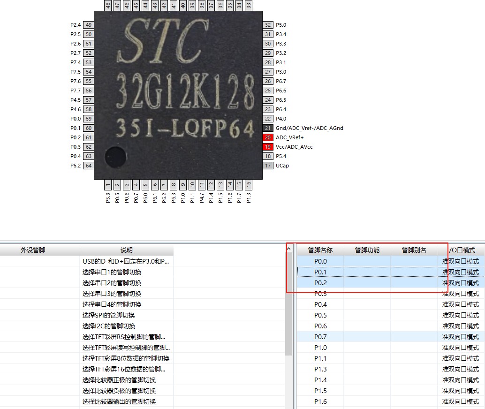
Task: Click the "Gnd/ADC_Vref-/ADC_AGnd" pin label
Action: [309, 128]
